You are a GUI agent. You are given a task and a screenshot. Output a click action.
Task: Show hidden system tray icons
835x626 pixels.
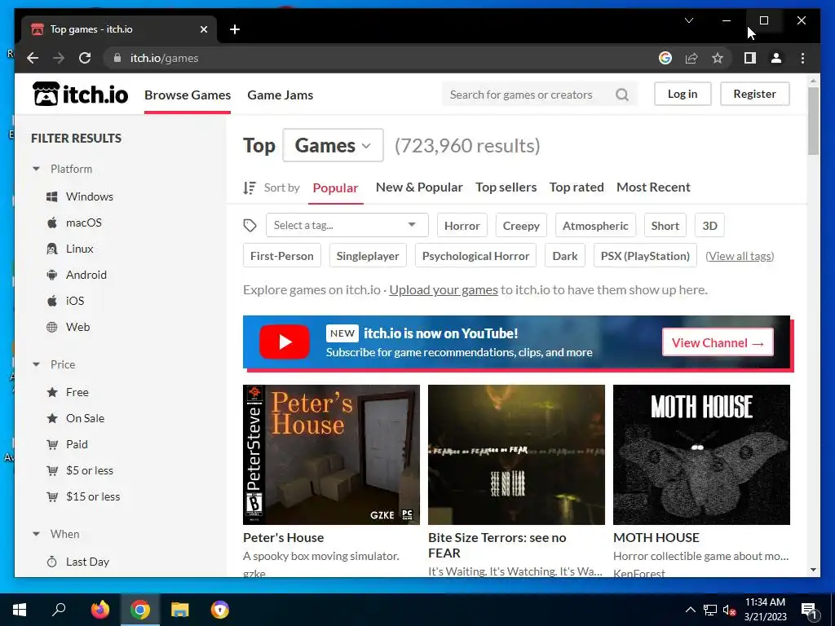pos(690,610)
